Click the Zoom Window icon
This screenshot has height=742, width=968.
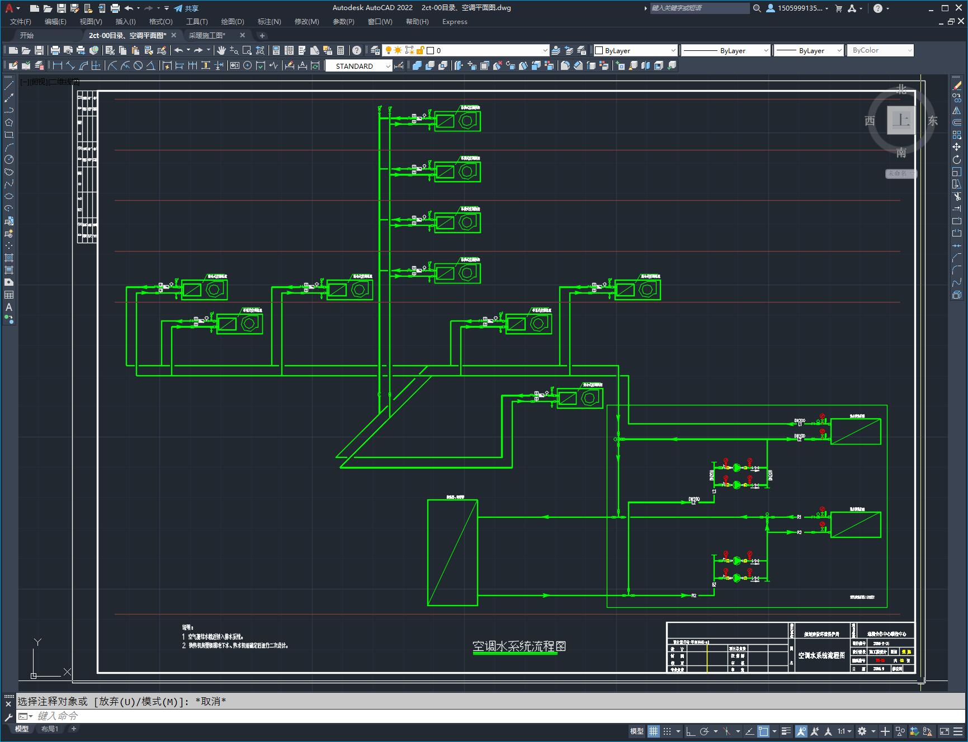click(x=247, y=50)
